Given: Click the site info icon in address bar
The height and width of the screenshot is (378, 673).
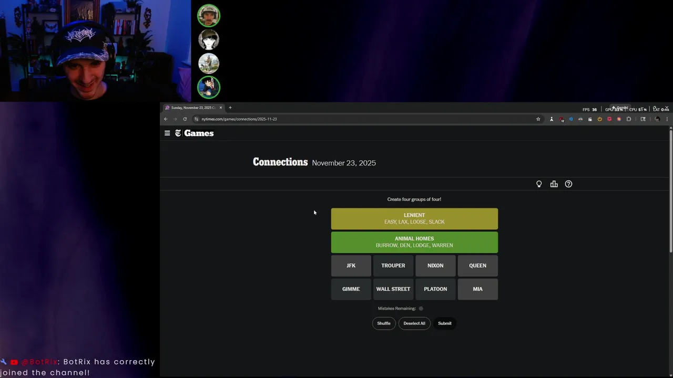Looking at the screenshot, I should coord(196,119).
